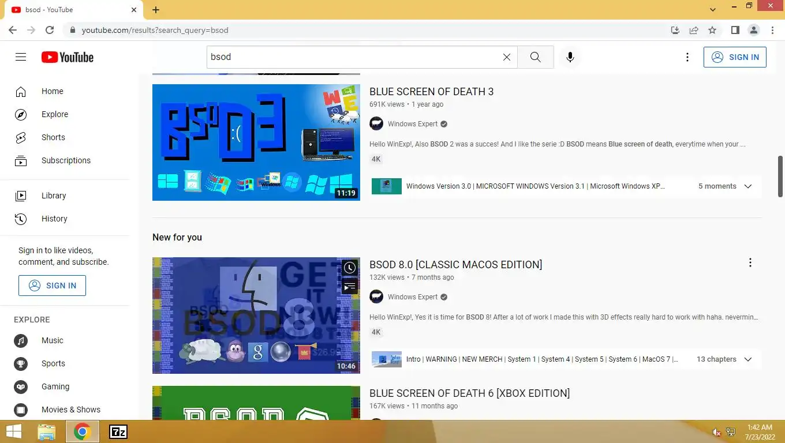
Task: Click the Music explore icon
Action: click(21, 340)
